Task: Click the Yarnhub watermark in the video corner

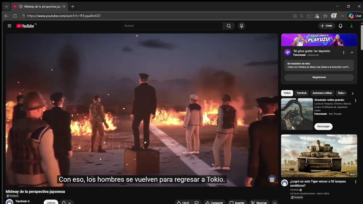Action: click(x=272, y=178)
